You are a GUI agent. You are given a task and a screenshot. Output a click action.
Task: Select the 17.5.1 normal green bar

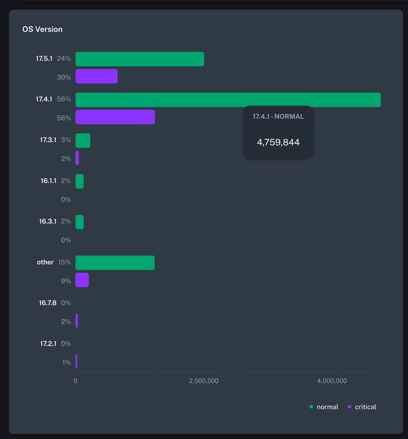140,59
